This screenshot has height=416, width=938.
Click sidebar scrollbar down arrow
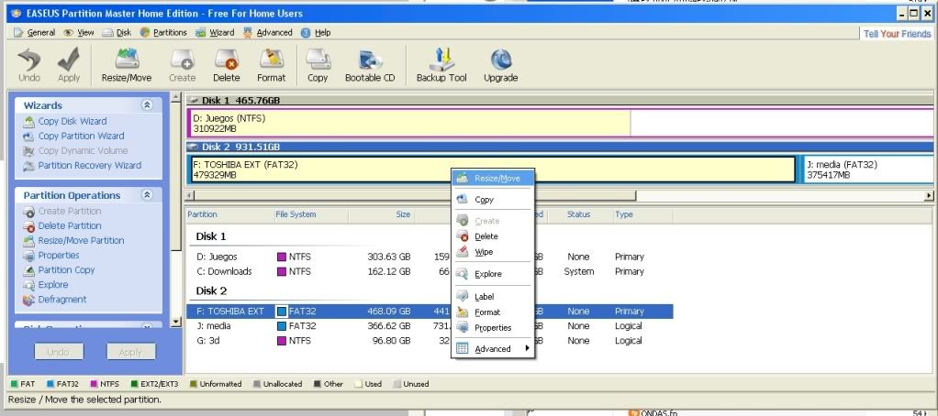pyautogui.click(x=176, y=323)
